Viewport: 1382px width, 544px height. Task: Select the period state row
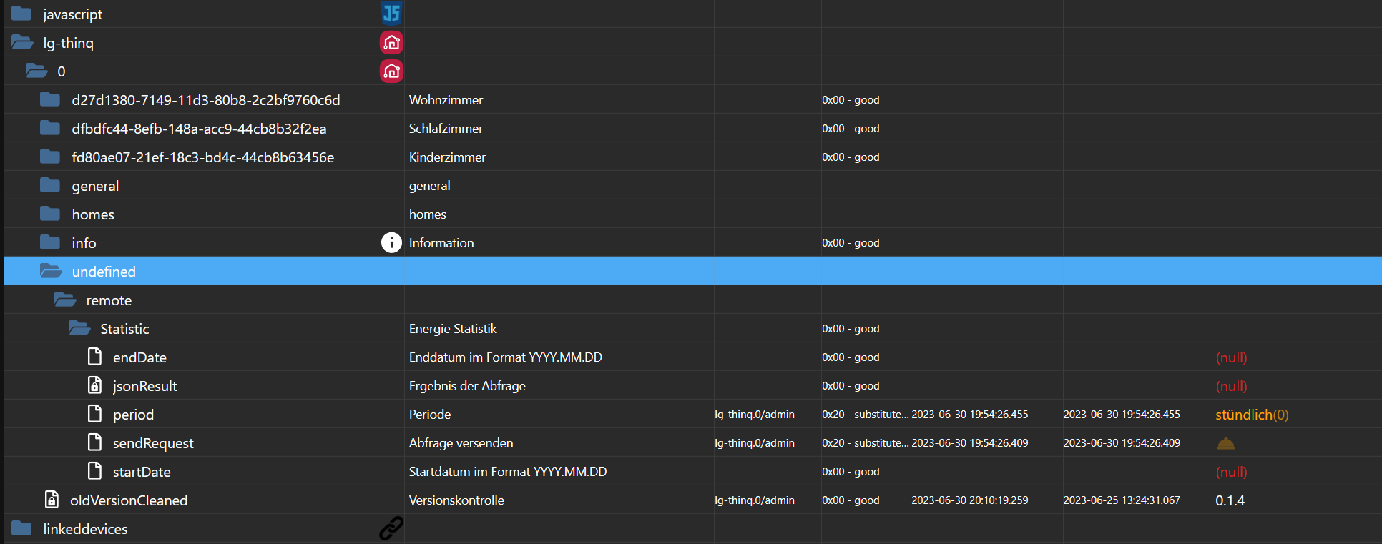coord(692,414)
